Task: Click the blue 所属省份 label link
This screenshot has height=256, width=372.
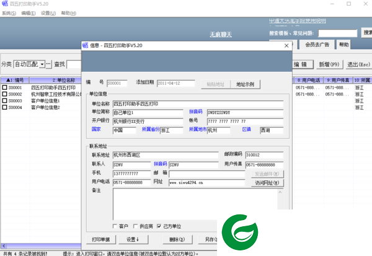Action: pyautogui.click(x=151, y=129)
